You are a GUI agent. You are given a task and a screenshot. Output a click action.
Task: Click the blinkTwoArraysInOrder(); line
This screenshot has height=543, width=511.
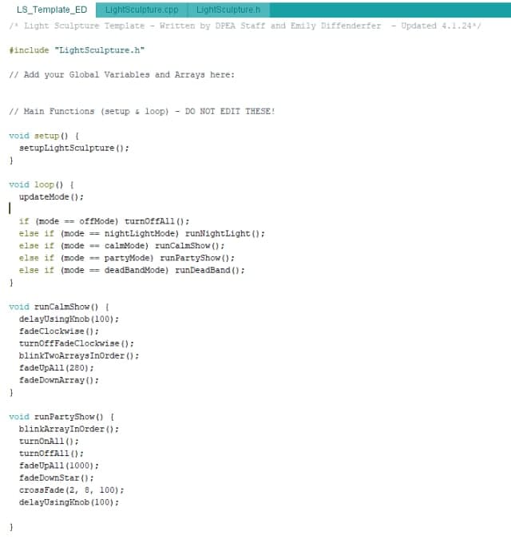79,355
